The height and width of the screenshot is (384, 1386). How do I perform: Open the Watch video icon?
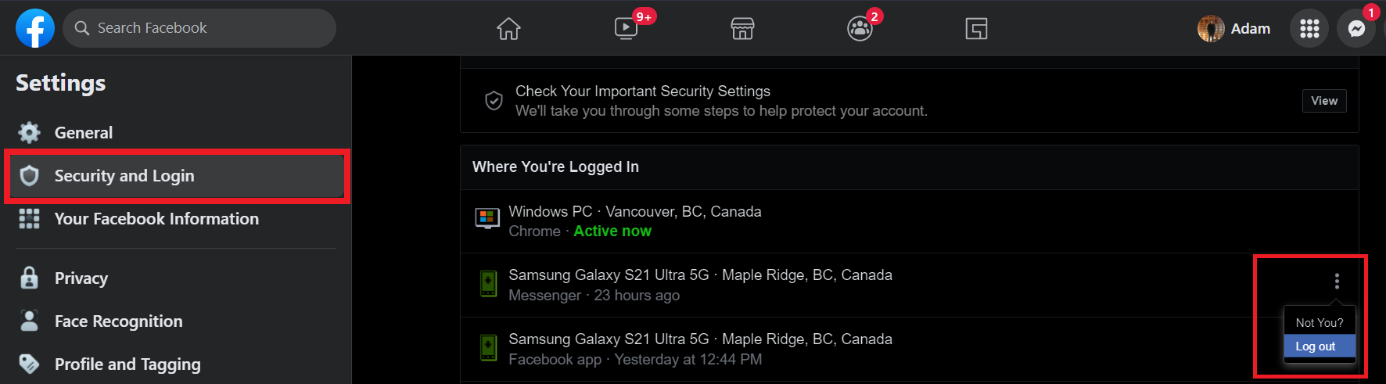coord(626,29)
